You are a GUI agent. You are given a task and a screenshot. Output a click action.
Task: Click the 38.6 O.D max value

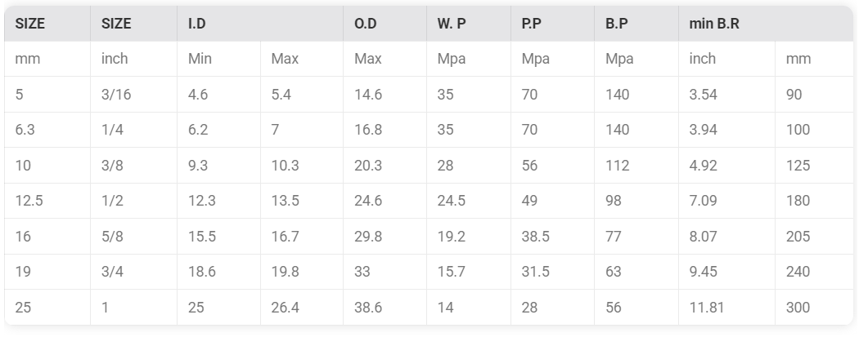[x=385, y=308]
